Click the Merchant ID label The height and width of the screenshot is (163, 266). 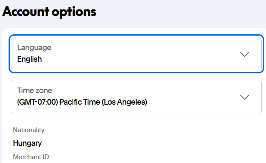(x=31, y=157)
